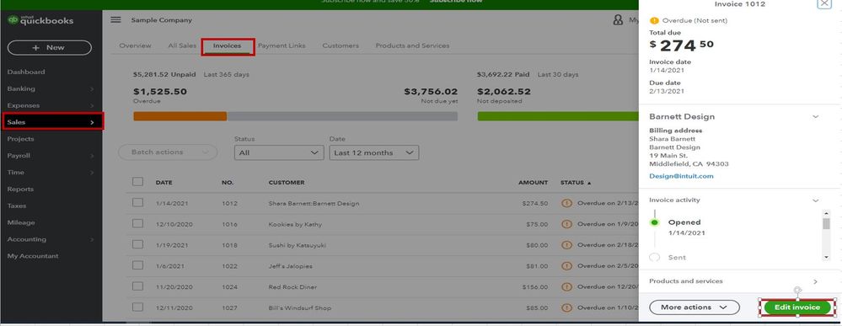Open the Overview tab
842x326 pixels.
coord(136,45)
